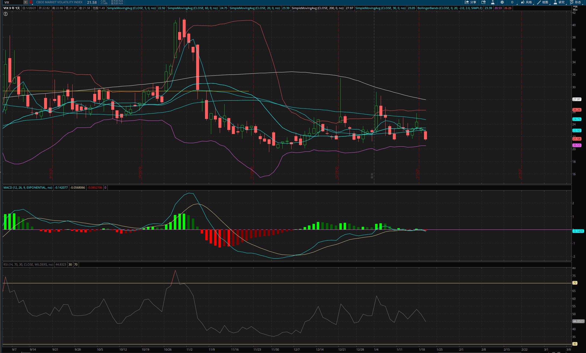Open the 分享 share button
The width and height of the screenshot is (586, 353).
tap(470, 2)
